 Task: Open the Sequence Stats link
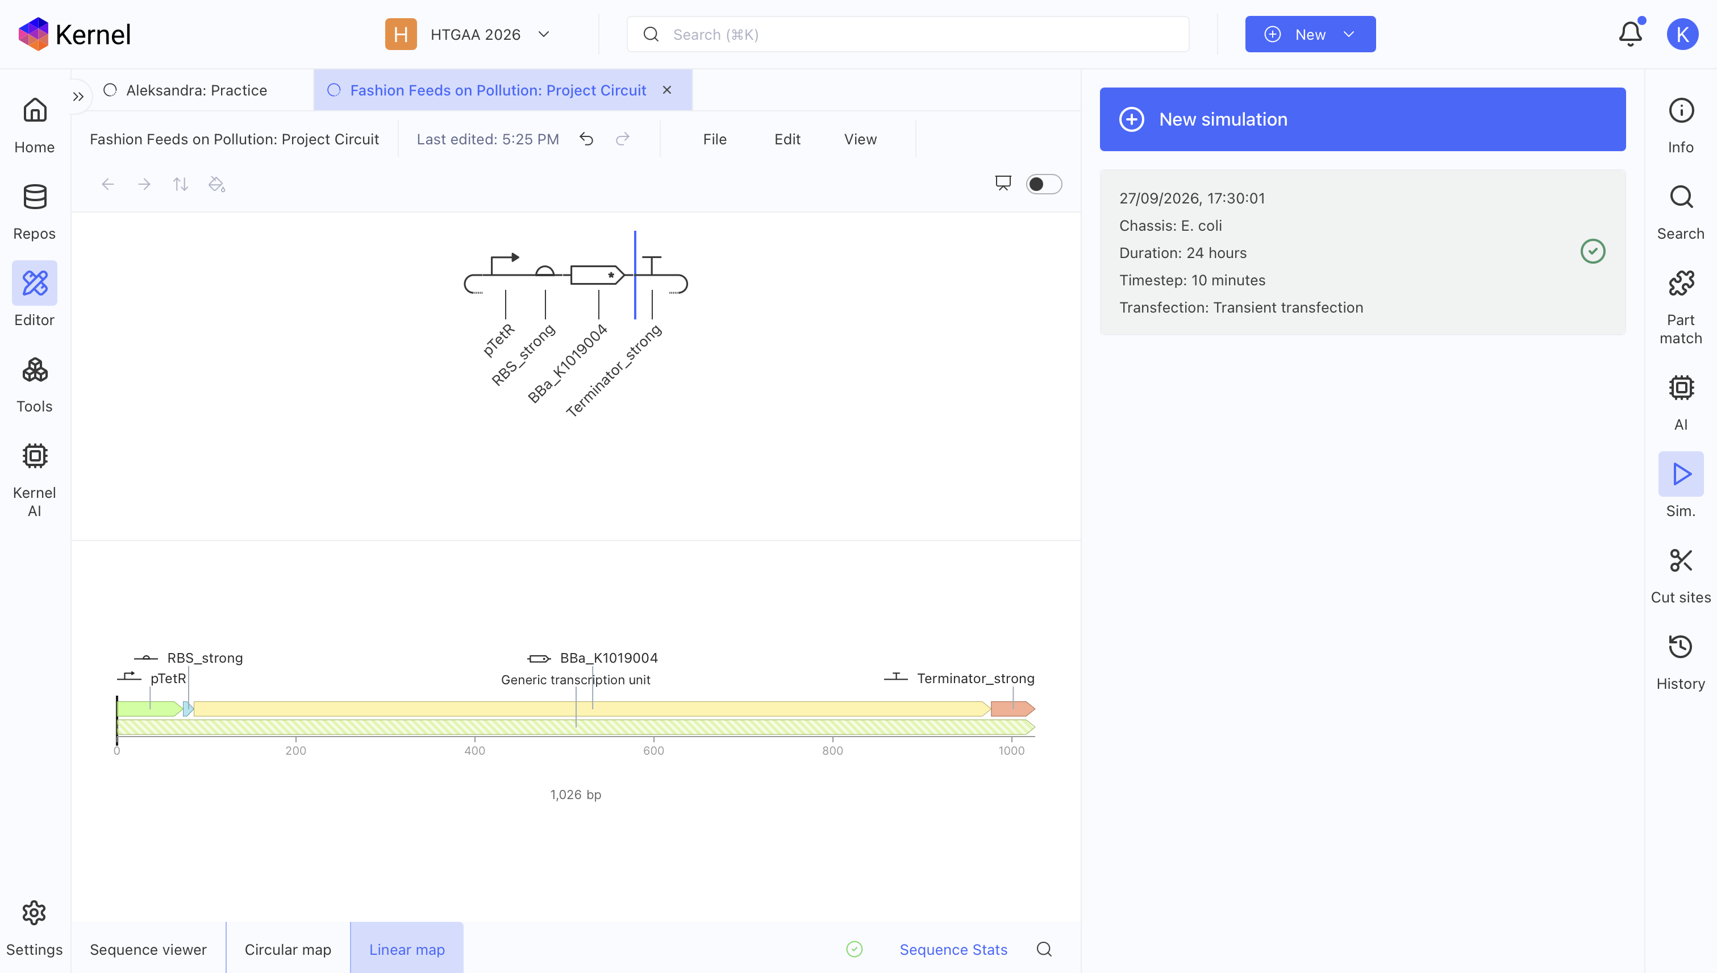(x=953, y=949)
